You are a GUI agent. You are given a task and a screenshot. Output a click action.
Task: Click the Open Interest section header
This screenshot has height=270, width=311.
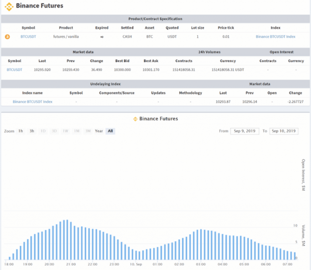coord(281,52)
